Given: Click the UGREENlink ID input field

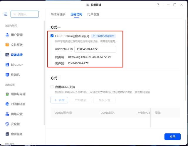Looking at the screenshot, I should coord(95,49).
